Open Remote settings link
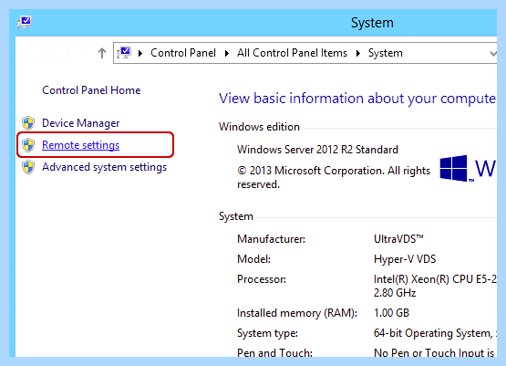The width and height of the screenshot is (506, 366). tap(80, 145)
